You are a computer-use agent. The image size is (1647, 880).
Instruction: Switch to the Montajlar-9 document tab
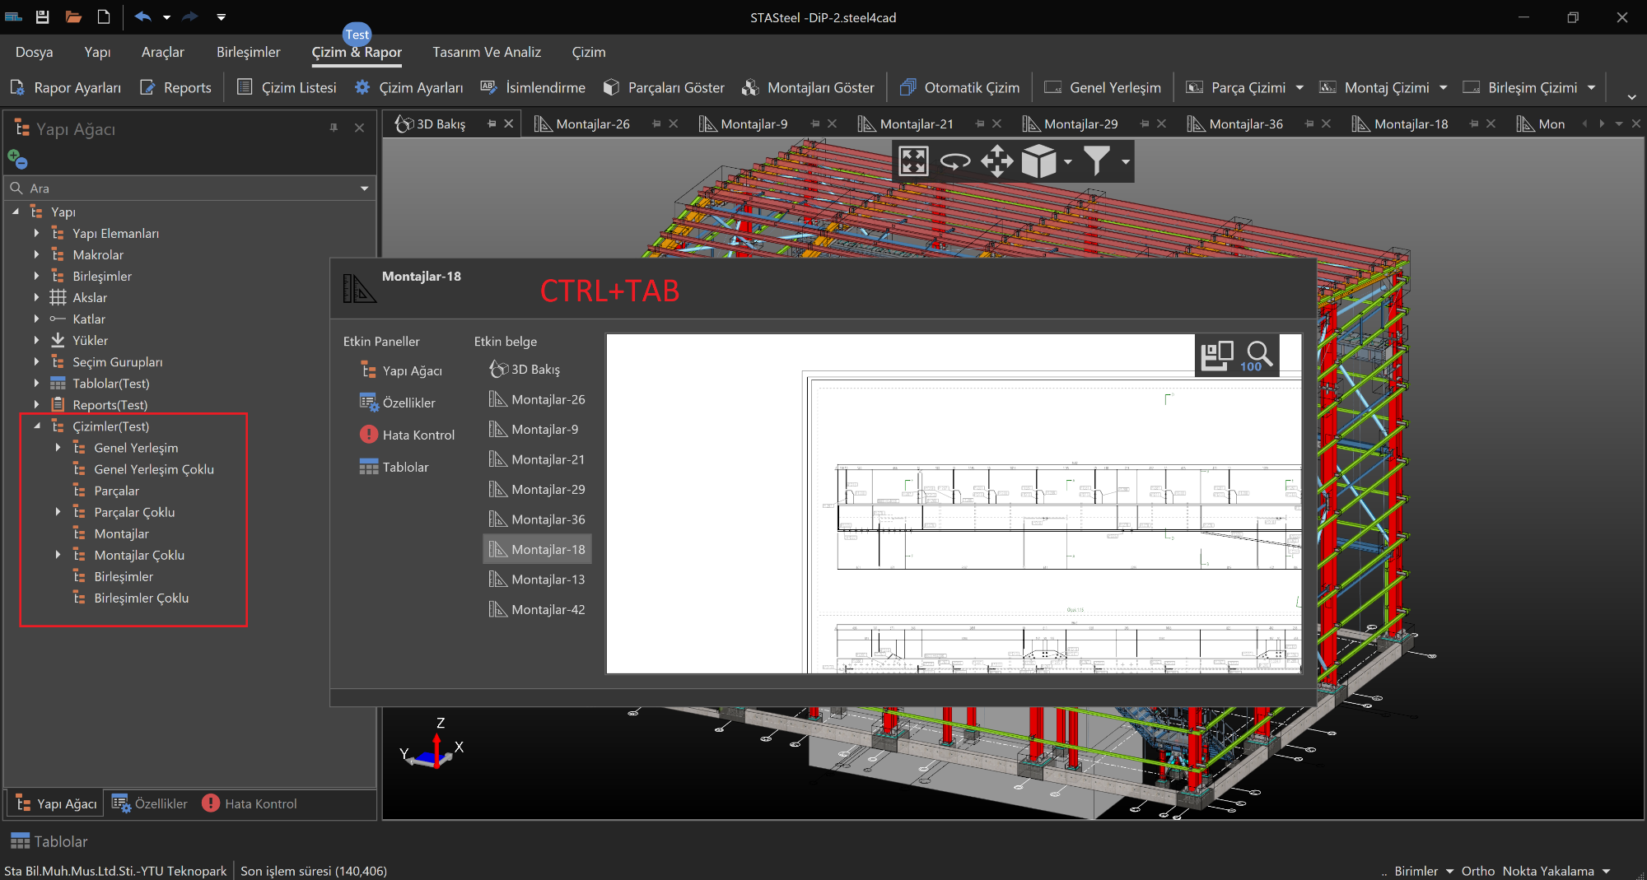coord(753,123)
